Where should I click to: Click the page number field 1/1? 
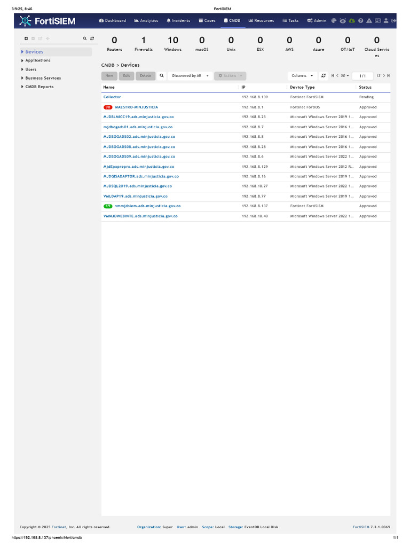(362, 76)
